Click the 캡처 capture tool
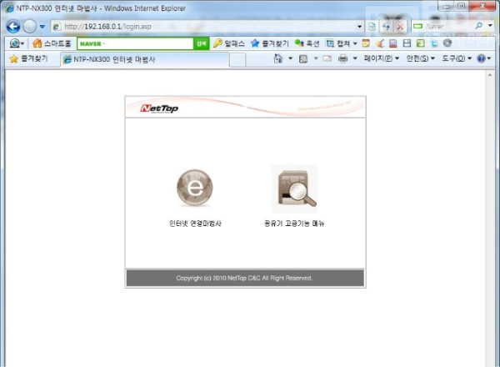Image resolution: width=500 pixels, height=367 pixels. (337, 43)
